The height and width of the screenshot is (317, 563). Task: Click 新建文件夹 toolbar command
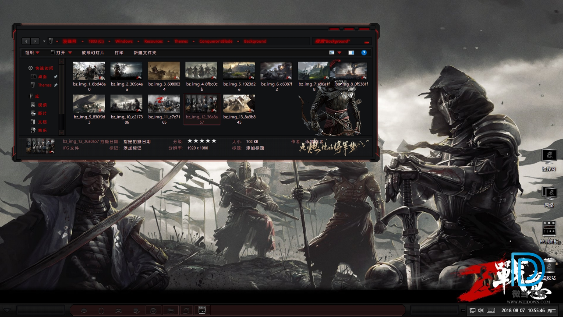(145, 53)
